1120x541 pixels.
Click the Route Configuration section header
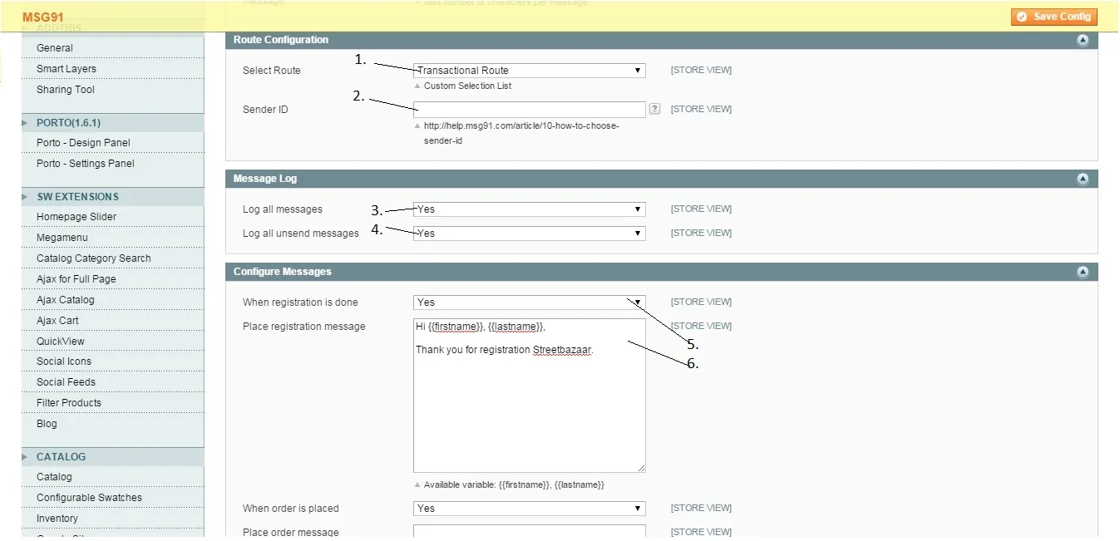click(662, 40)
